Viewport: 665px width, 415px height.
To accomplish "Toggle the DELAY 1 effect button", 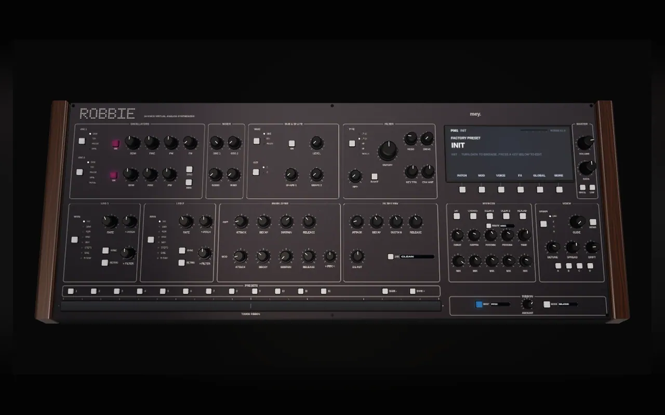I will [x=489, y=216].
